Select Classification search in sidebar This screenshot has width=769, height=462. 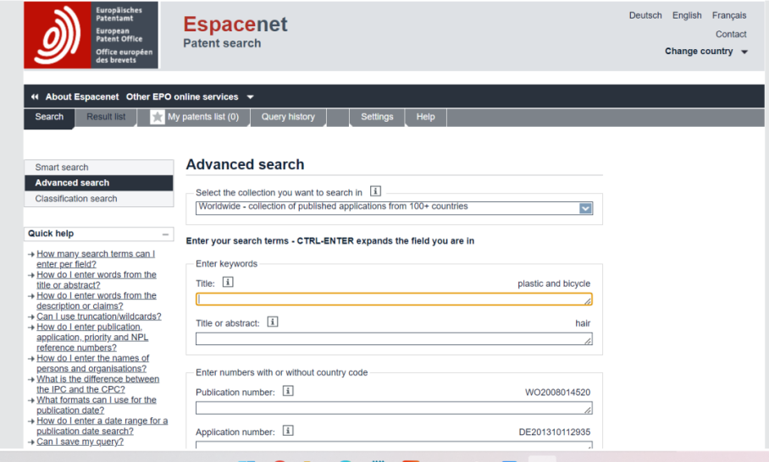coord(76,199)
